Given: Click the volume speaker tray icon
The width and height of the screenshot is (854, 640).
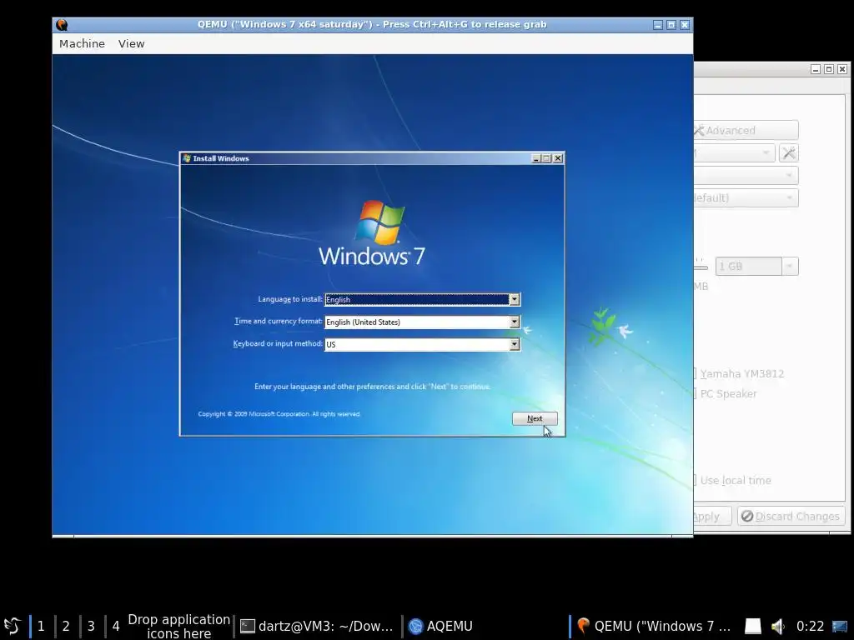Looking at the screenshot, I should click(x=777, y=627).
